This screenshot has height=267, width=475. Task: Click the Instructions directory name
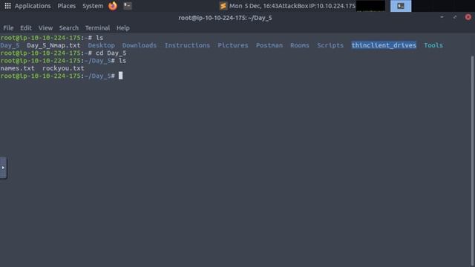coord(187,45)
